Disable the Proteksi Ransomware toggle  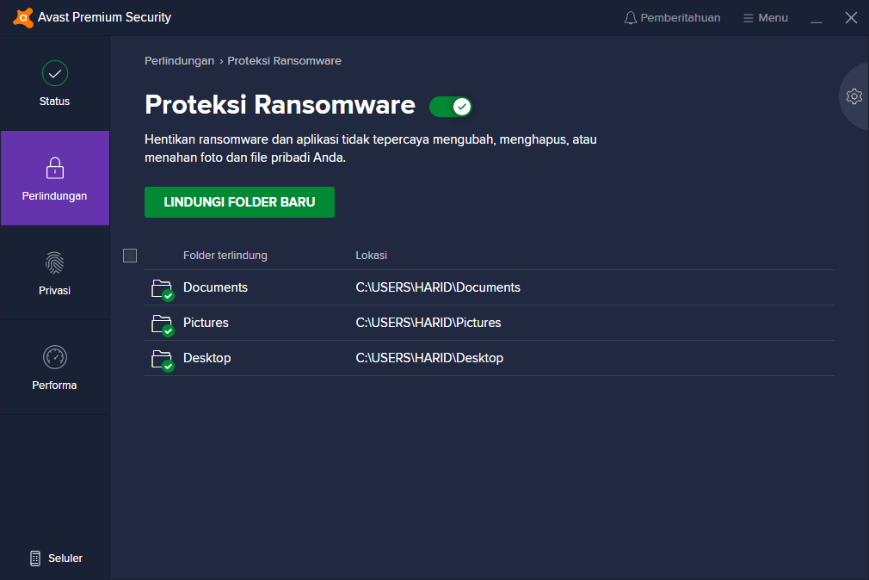(451, 107)
